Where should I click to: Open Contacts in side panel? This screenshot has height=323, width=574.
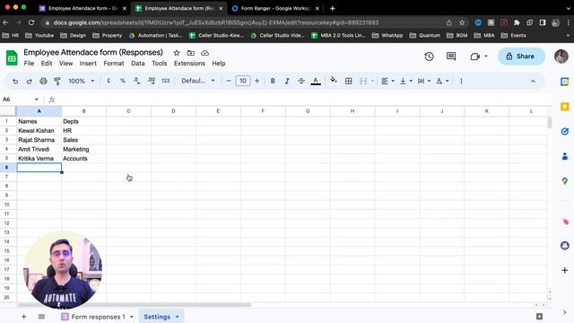565,156
